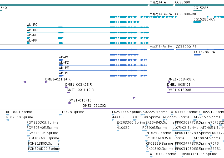
Task: Select the AT03536.5prime EST label
Action: coord(171,139)
